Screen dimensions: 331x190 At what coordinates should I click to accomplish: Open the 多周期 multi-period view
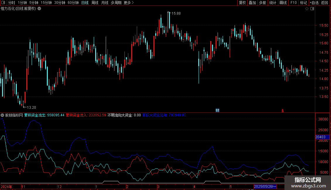coord(116,3)
